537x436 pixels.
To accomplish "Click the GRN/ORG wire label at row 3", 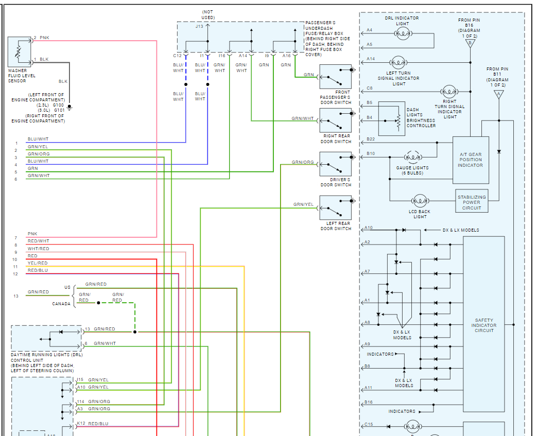I will [x=39, y=154].
